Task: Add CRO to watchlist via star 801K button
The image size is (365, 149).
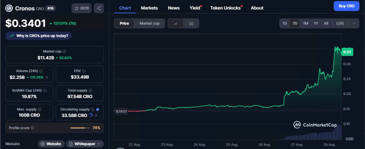Action: tap(82, 8)
